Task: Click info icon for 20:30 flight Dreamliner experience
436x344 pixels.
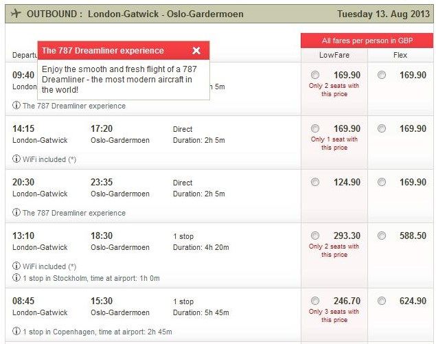Action: pos(16,212)
